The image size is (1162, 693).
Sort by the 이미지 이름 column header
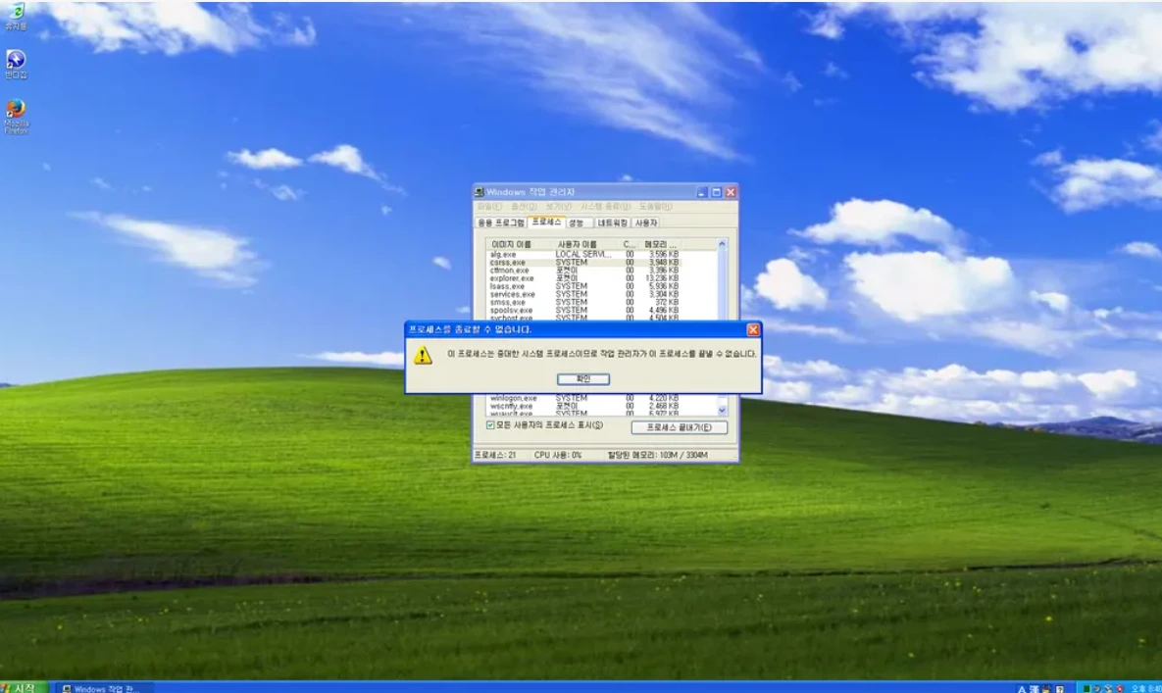[x=520, y=244]
